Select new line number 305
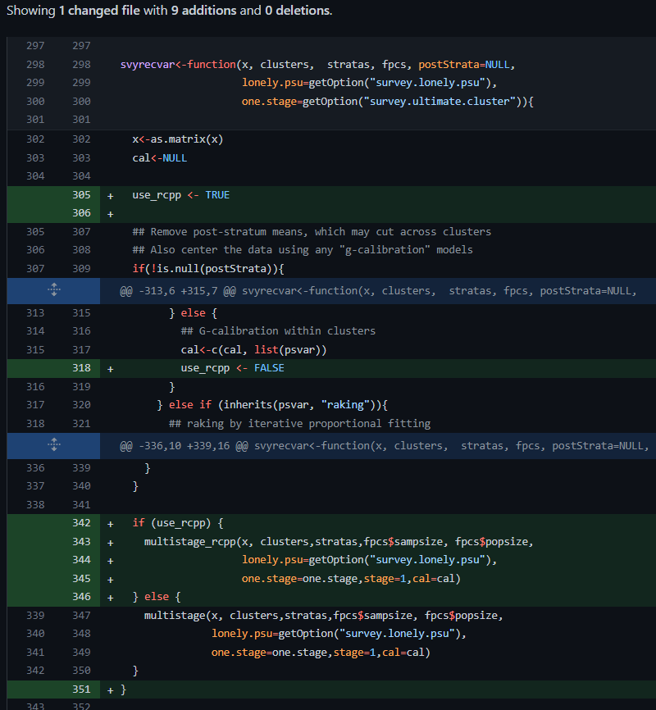Viewport: 656px width, 710px height. pos(81,194)
